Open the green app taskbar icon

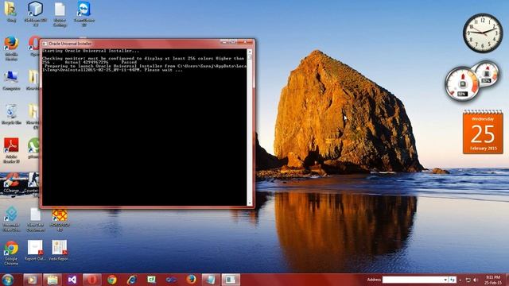point(152,280)
